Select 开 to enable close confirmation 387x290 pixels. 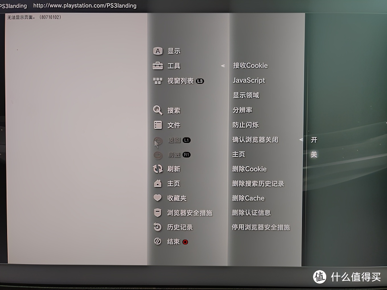(314, 140)
